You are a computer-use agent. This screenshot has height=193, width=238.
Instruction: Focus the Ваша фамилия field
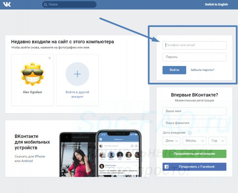pos(194,123)
